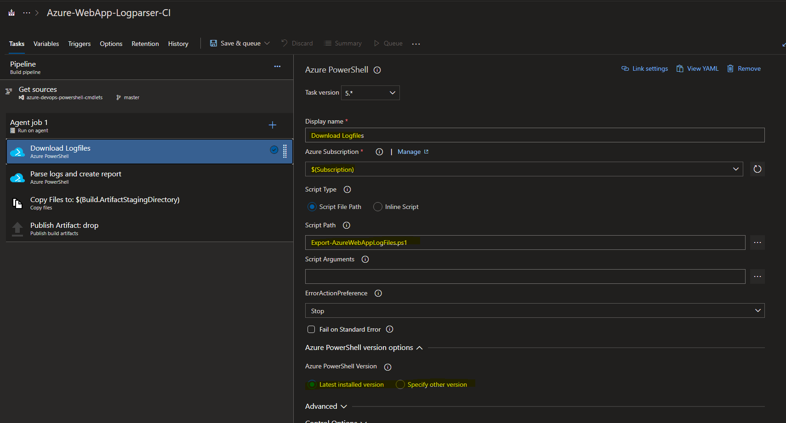This screenshot has width=786, height=423.
Task: Select Specify other version option
Action: [400, 384]
